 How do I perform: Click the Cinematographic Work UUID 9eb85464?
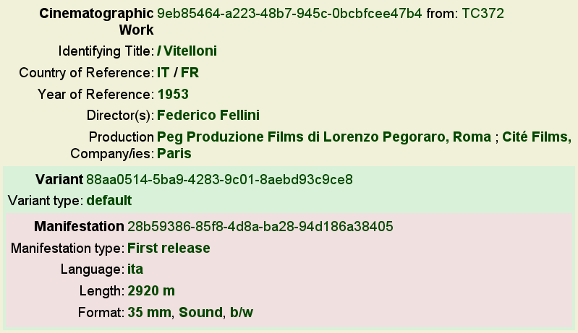click(289, 14)
